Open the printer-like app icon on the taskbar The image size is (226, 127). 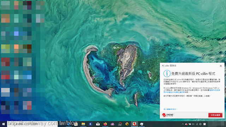(x=142, y=124)
